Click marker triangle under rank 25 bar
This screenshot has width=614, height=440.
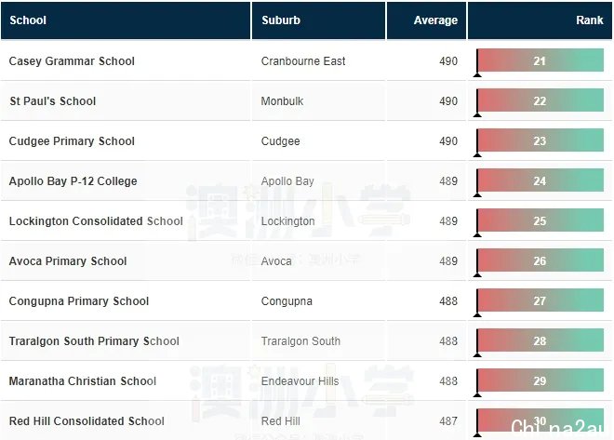[477, 234]
